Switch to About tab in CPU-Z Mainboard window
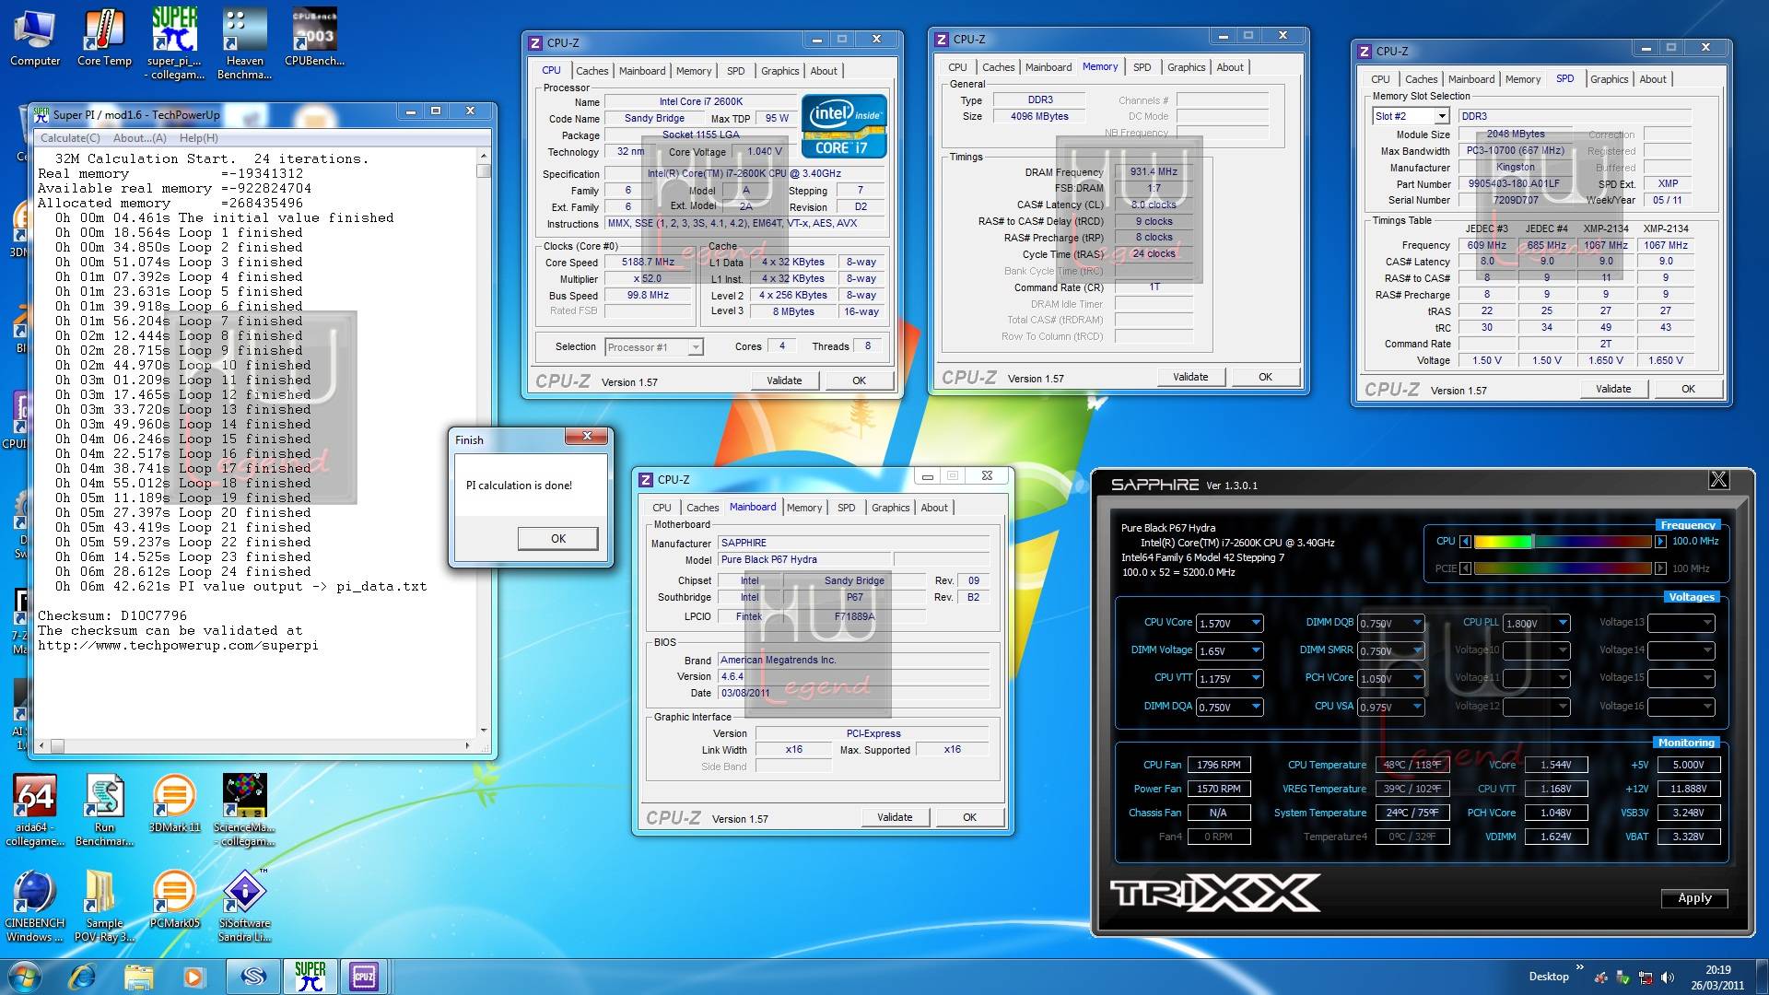Screen dimensions: 1769x995 pos(933,508)
